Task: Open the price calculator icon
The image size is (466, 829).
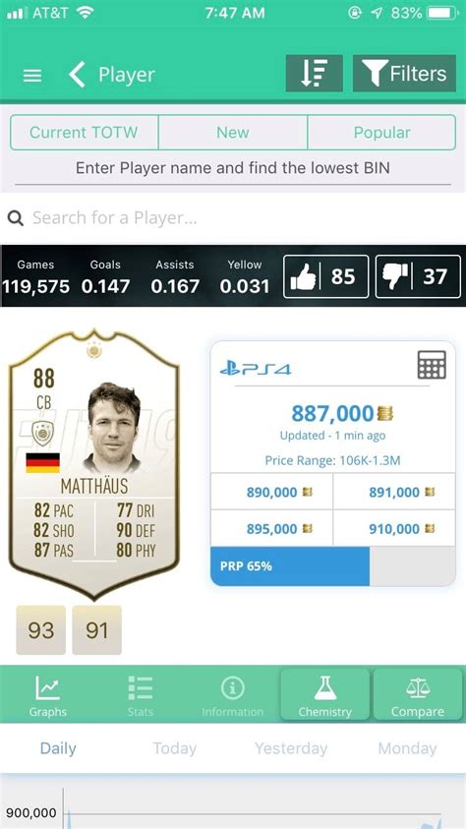Action: tap(432, 365)
